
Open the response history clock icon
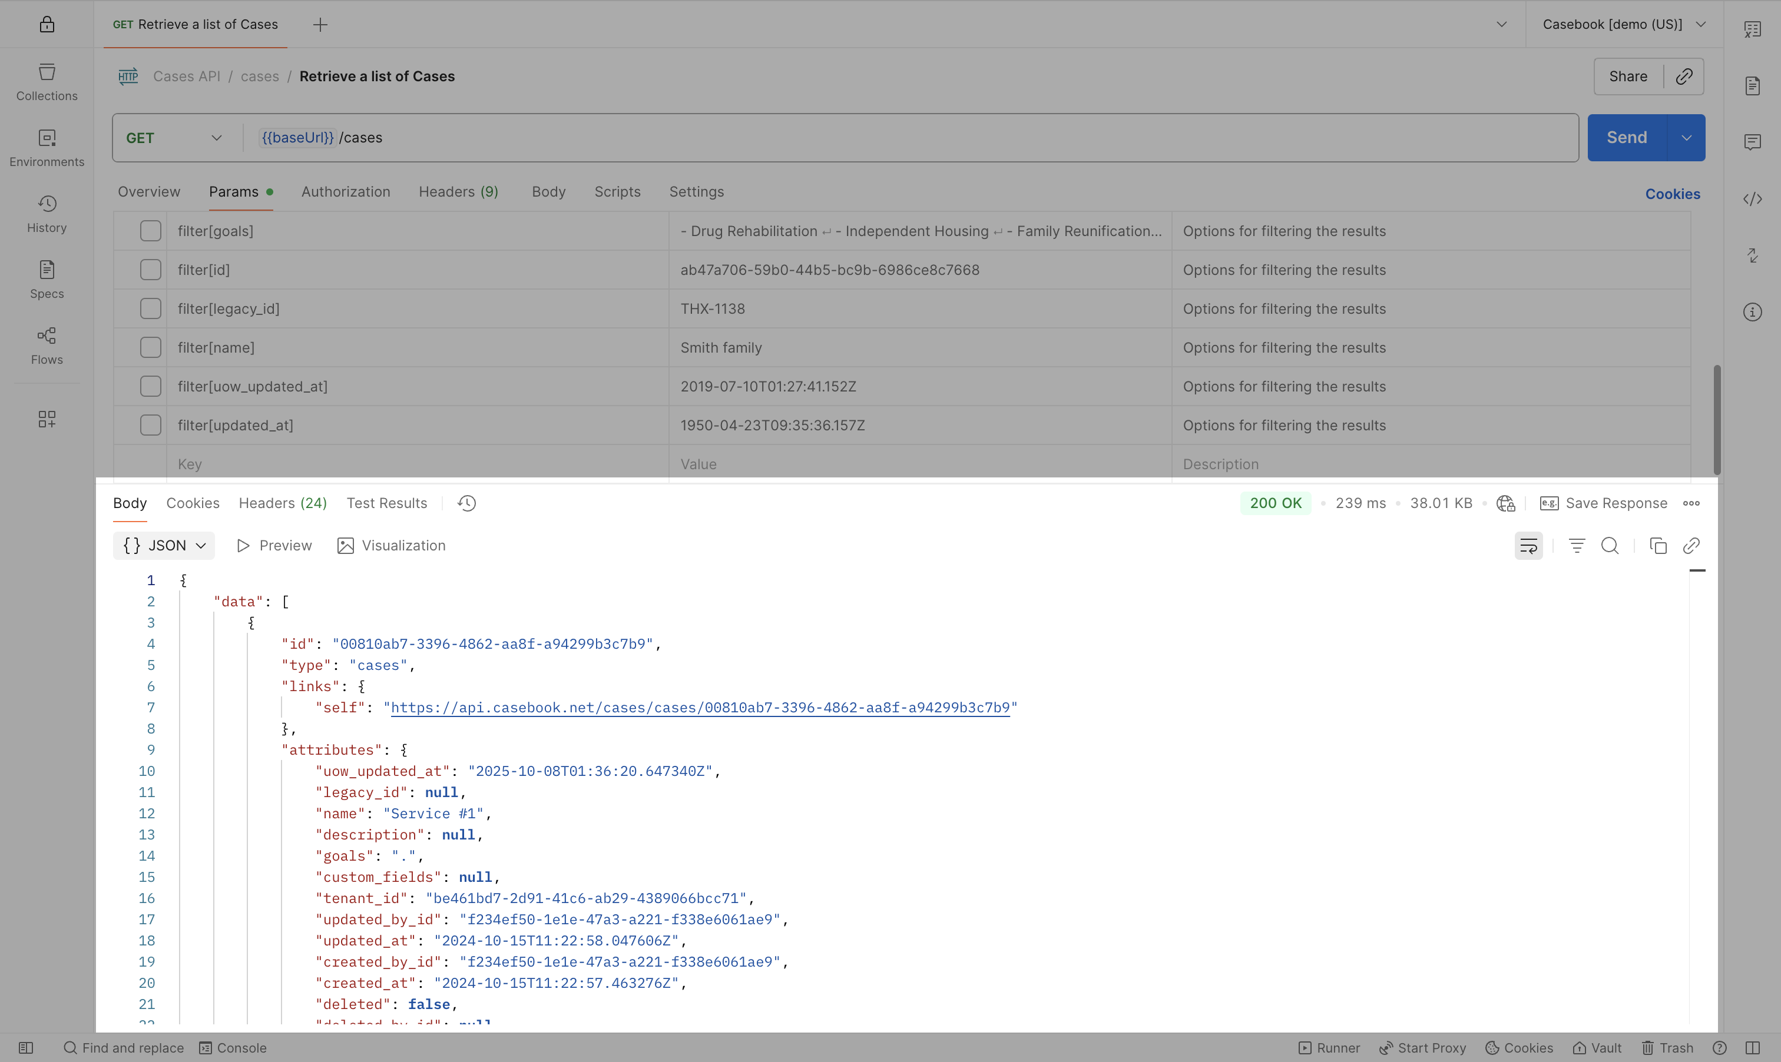466,503
